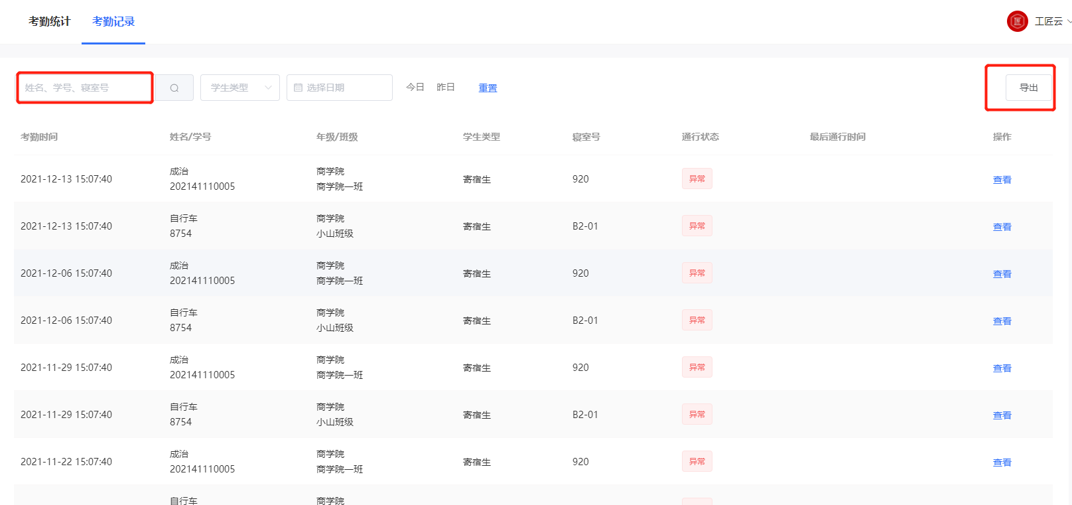
Task: Click student ID 202141110005 in 2021-12-13 row
Action: (x=202, y=186)
